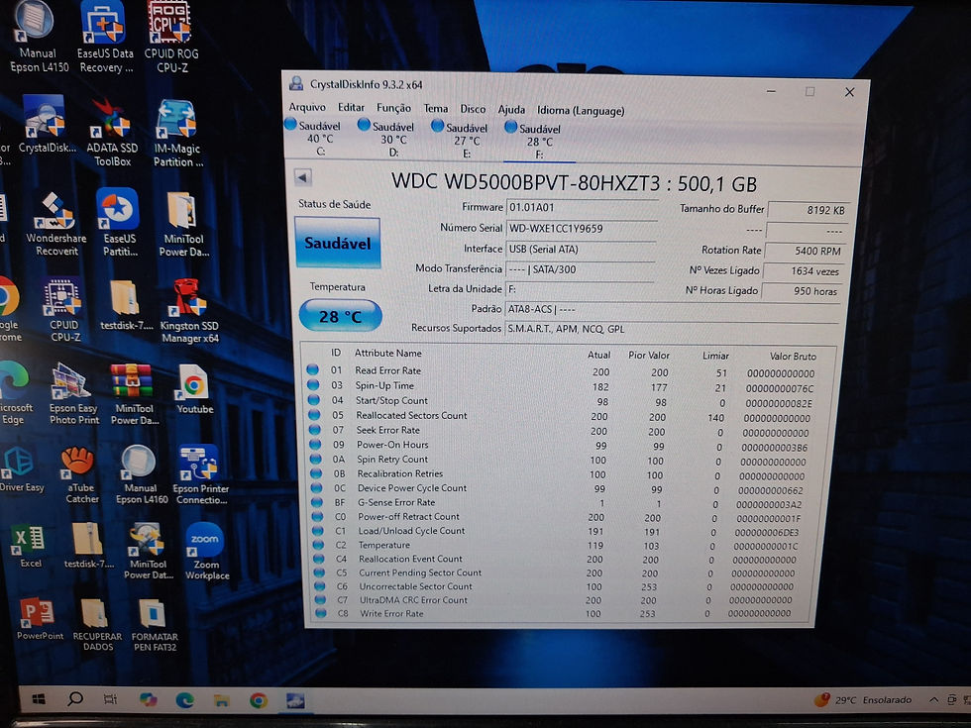The height and width of the screenshot is (728, 971).
Task: Select the Power-On Hours row
Action: coord(559,445)
